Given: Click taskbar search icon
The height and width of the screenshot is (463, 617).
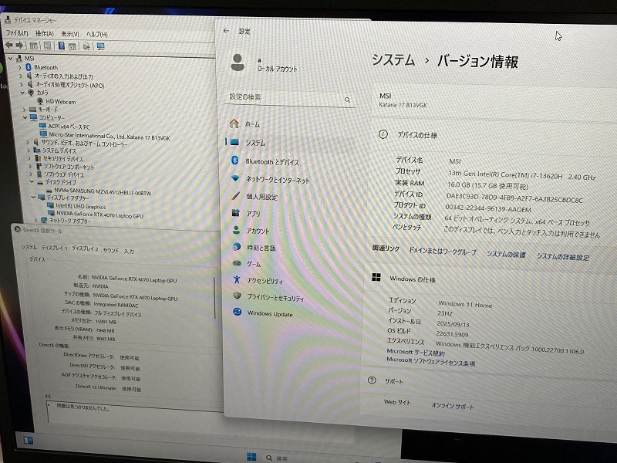Looking at the screenshot, I should tap(269, 458).
